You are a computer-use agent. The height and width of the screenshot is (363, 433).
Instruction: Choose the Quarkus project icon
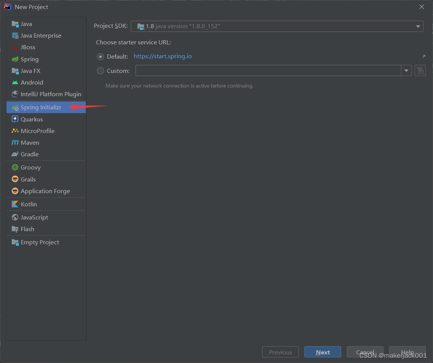(x=15, y=119)
